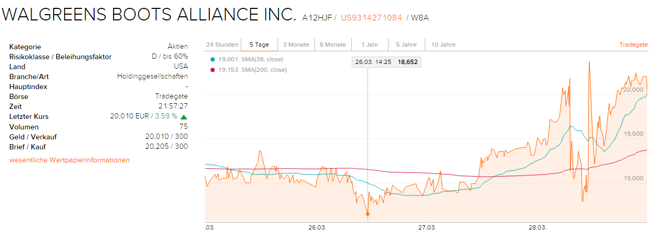Click the 19,500 price axis label
654x230 pixels.
pos(633,134)
